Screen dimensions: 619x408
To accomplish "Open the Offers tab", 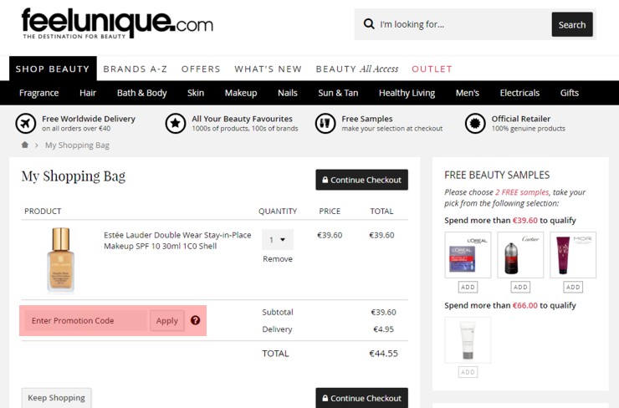I will click(201, 69).
